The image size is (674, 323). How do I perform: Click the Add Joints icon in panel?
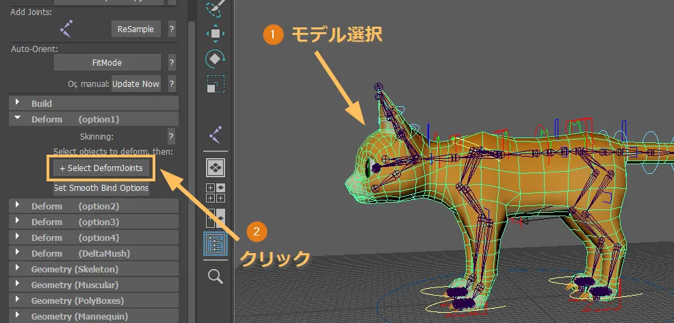[x=66, y=29]
